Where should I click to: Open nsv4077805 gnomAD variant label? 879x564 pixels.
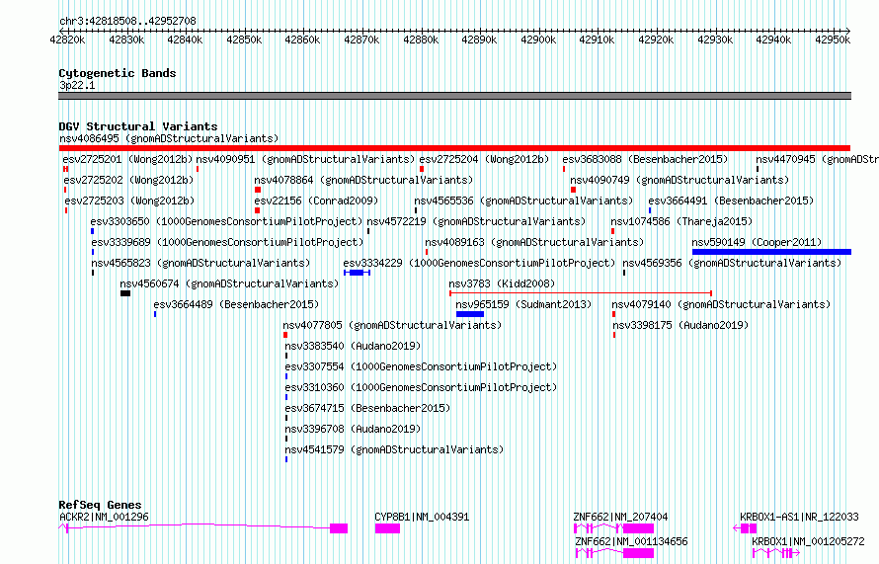coord(392,325)
